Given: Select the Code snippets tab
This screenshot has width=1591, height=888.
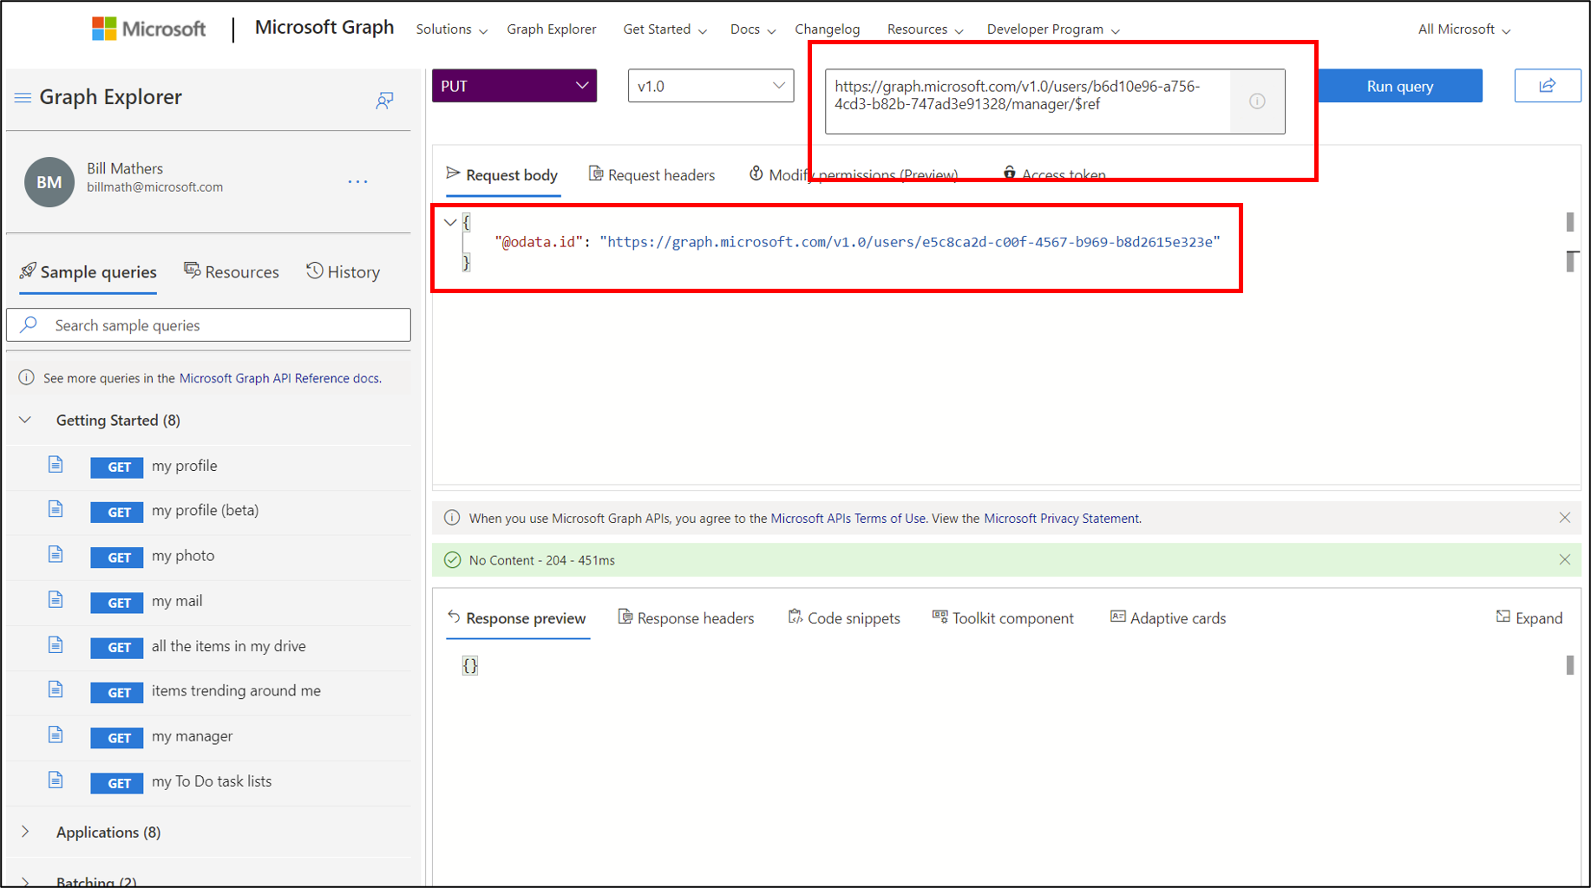Looking at the screenshot, I should click(x=844, y=618).
